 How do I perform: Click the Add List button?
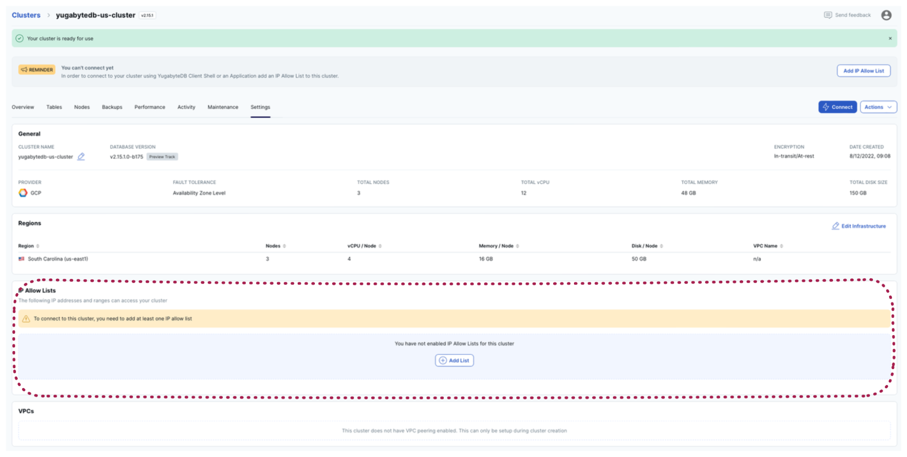pos(454,361)
